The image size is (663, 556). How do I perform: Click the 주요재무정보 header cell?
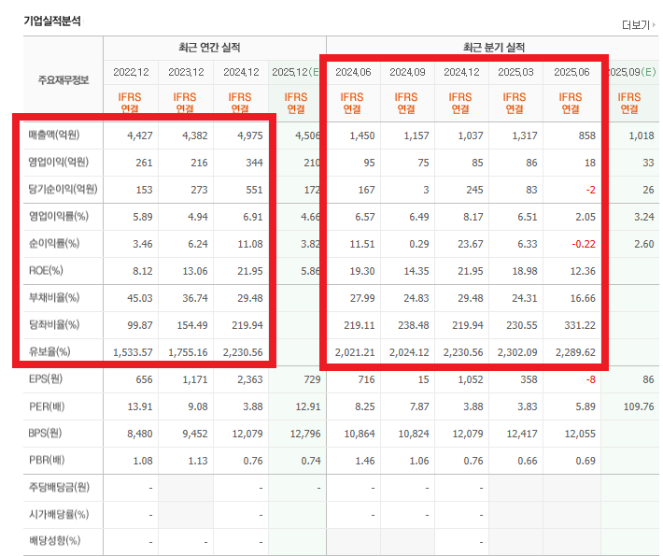tap(63, 80)
